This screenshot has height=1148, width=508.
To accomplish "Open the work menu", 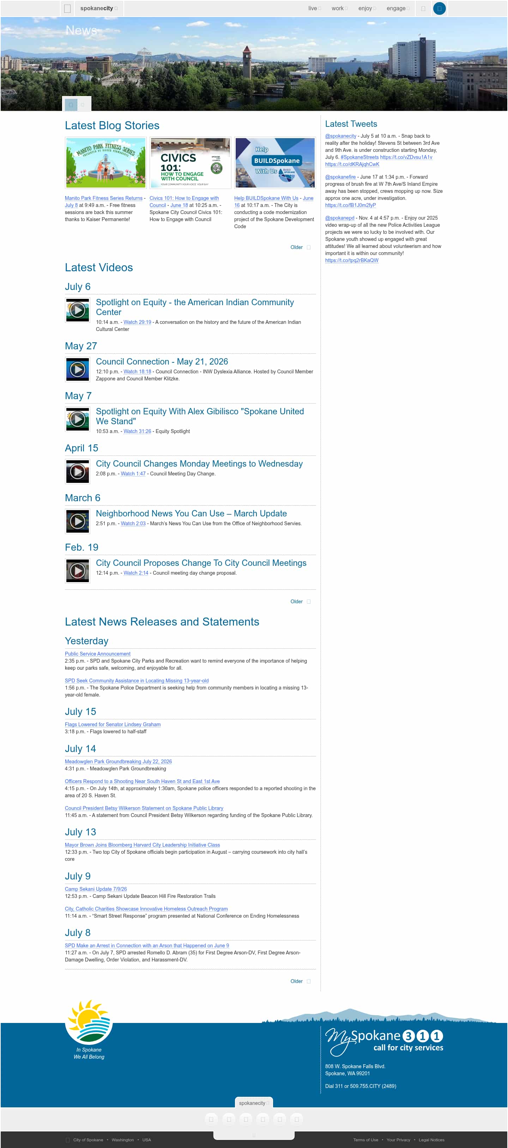I will pos(339,8).
